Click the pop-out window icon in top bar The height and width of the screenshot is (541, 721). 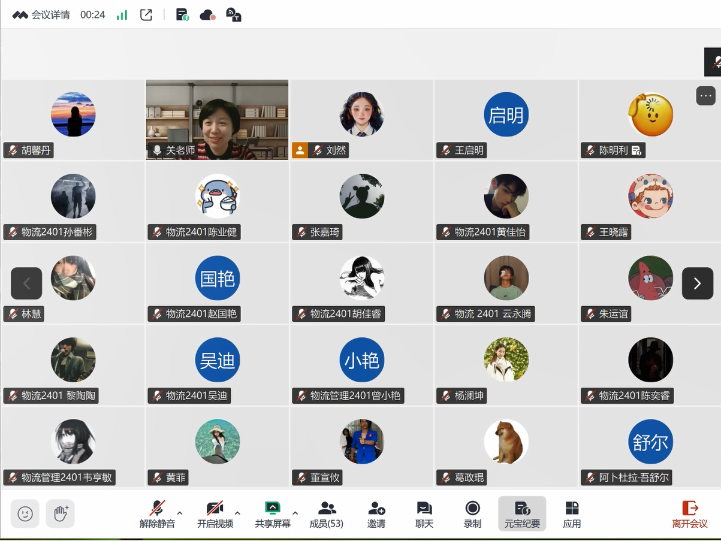point(146,15)
